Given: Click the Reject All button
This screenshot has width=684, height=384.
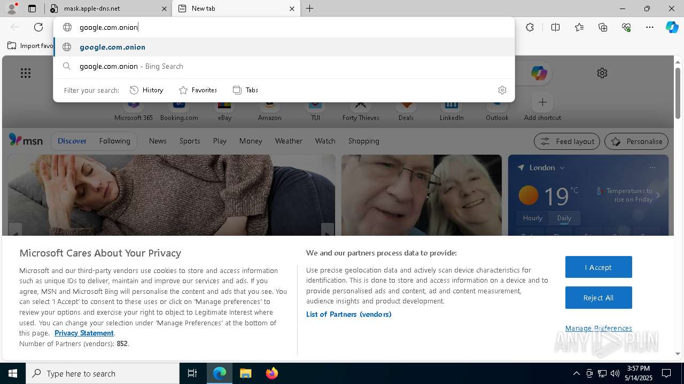Looking at the screenshot, I should 598,298.
